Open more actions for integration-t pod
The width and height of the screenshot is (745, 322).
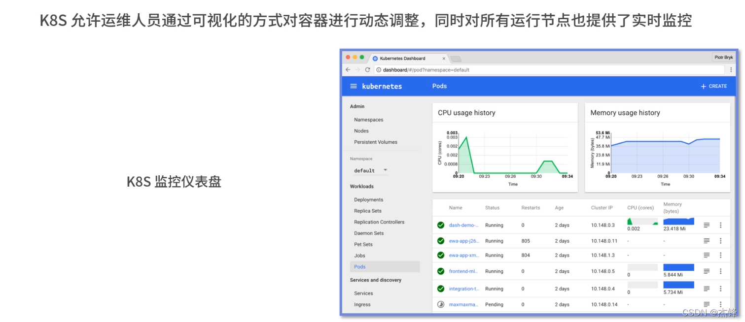720,289
